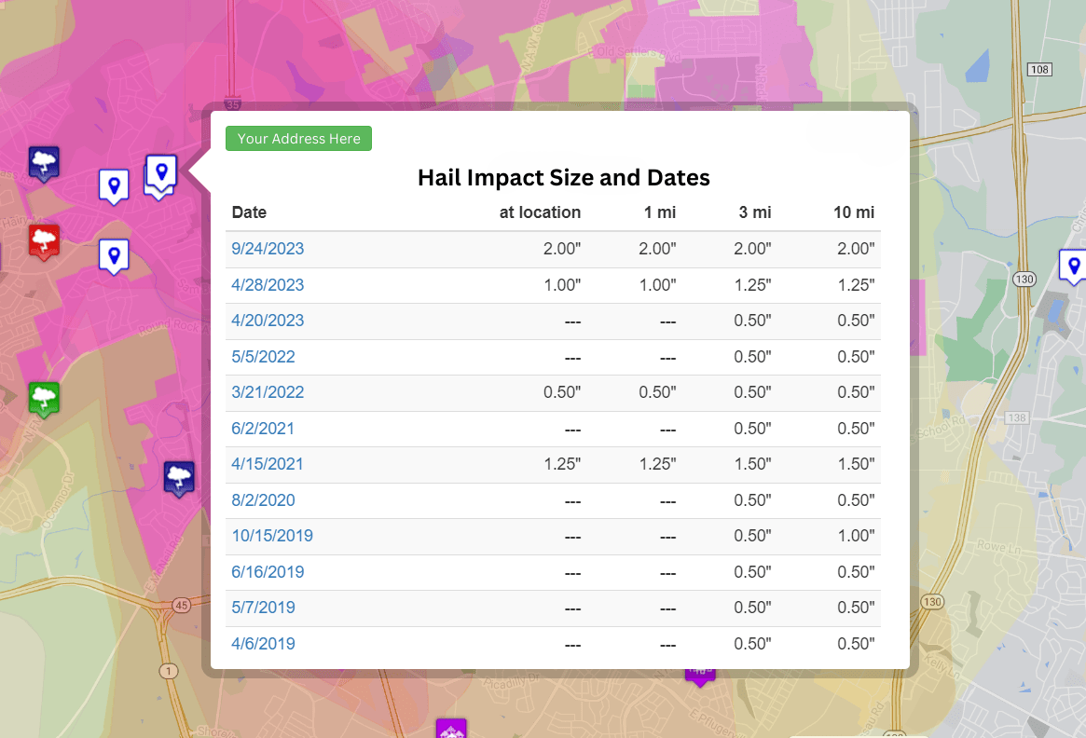
Task: Click 1.00" at-location value for 4/28/2023
Action: point(562,284)
